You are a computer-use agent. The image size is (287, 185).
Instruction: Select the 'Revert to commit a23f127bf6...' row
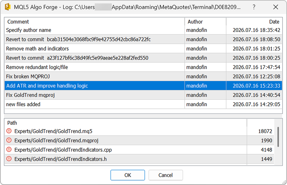pyautogui.click(x=143, y=58)
